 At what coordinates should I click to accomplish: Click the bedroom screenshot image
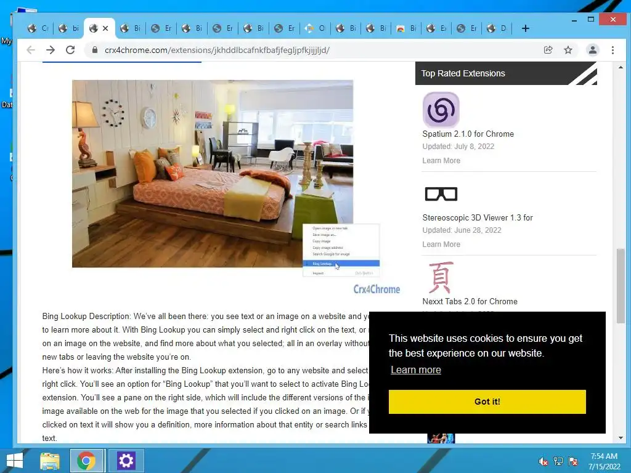tap(213, 173)
